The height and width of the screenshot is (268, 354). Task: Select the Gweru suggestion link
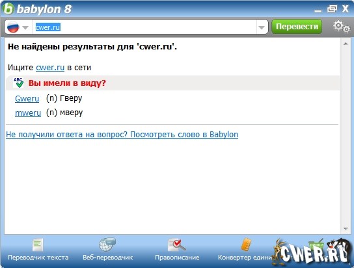(x=27, y=99)
